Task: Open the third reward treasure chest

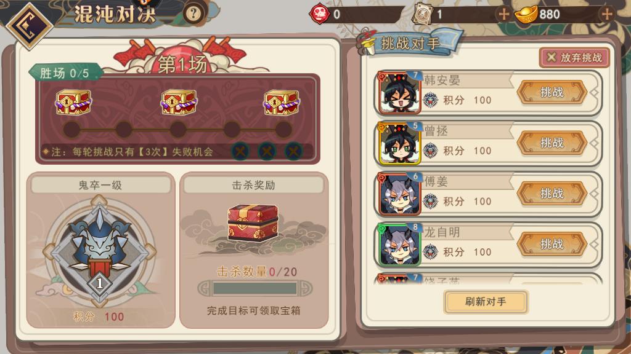Action: pyautogui.click(x=282, y=103)
